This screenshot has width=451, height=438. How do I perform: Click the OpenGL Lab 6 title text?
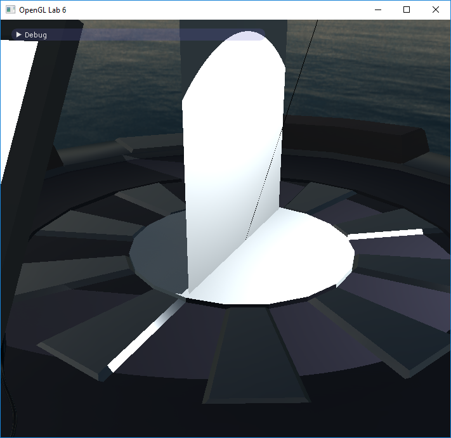(42, 10)
